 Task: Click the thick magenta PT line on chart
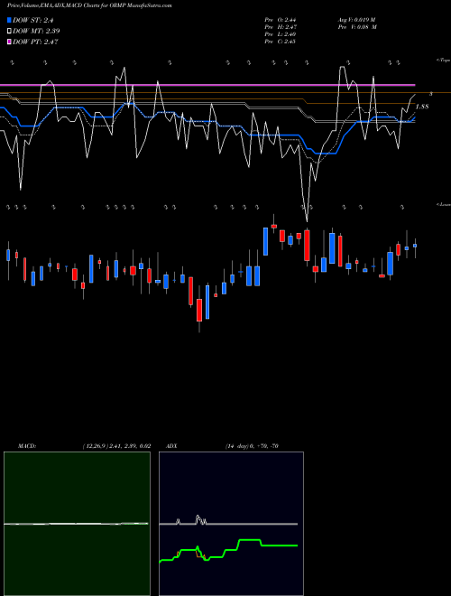pos(207,85)
